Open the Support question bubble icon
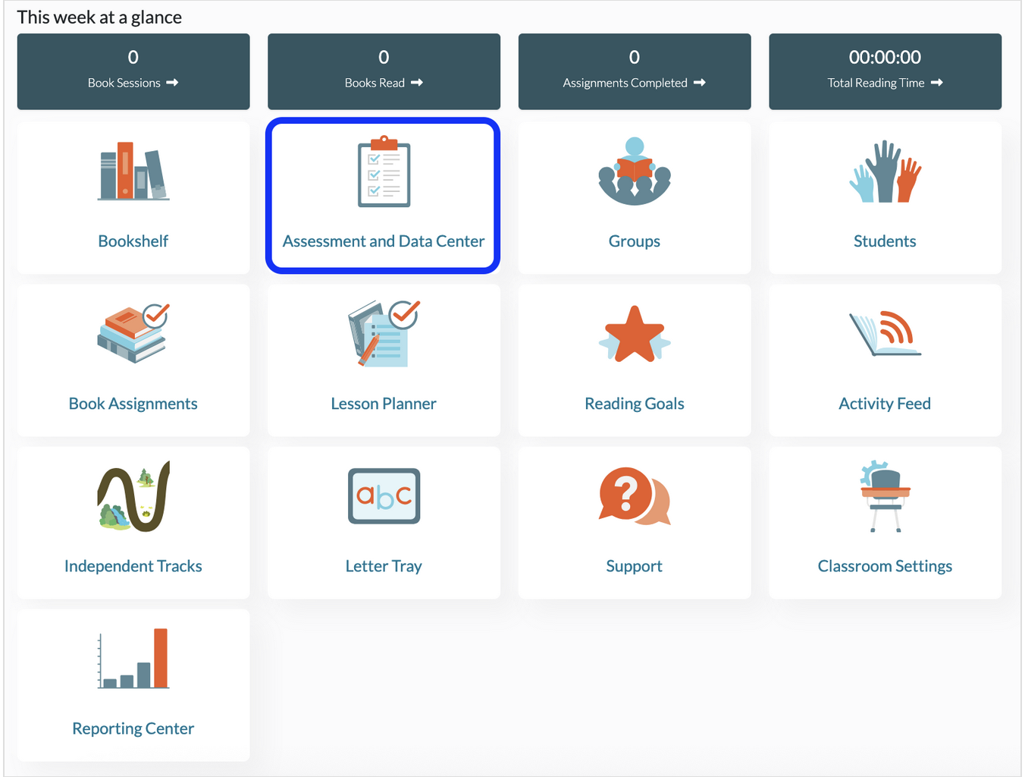The width and height of the screenshot is (1025, 777). click(x=635, y=495)
